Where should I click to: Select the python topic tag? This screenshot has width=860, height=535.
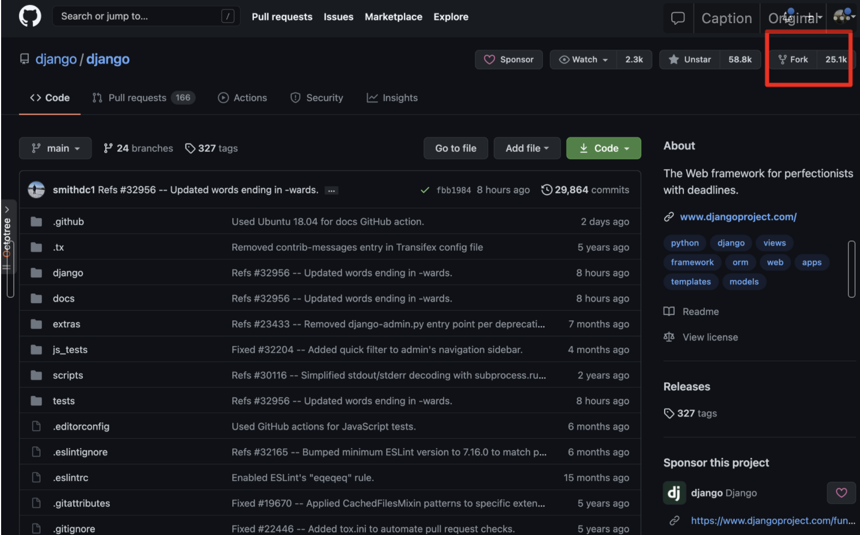684,243
